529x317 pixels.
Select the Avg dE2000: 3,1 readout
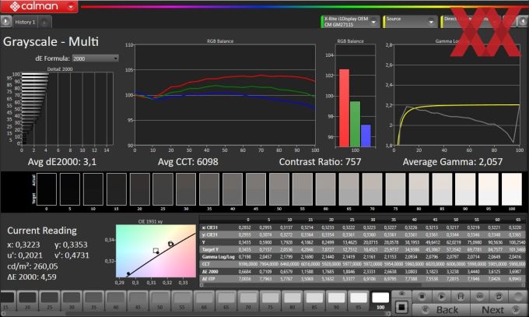click(x=62, y=162)
